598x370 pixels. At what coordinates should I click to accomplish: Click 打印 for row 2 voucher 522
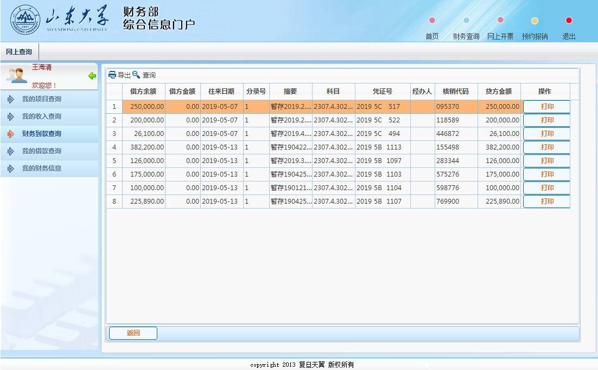(546, 120)
